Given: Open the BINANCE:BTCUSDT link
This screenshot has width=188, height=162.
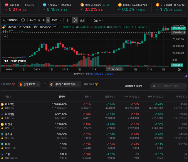Looking at the screenshot, I should [x=102, y=74].
